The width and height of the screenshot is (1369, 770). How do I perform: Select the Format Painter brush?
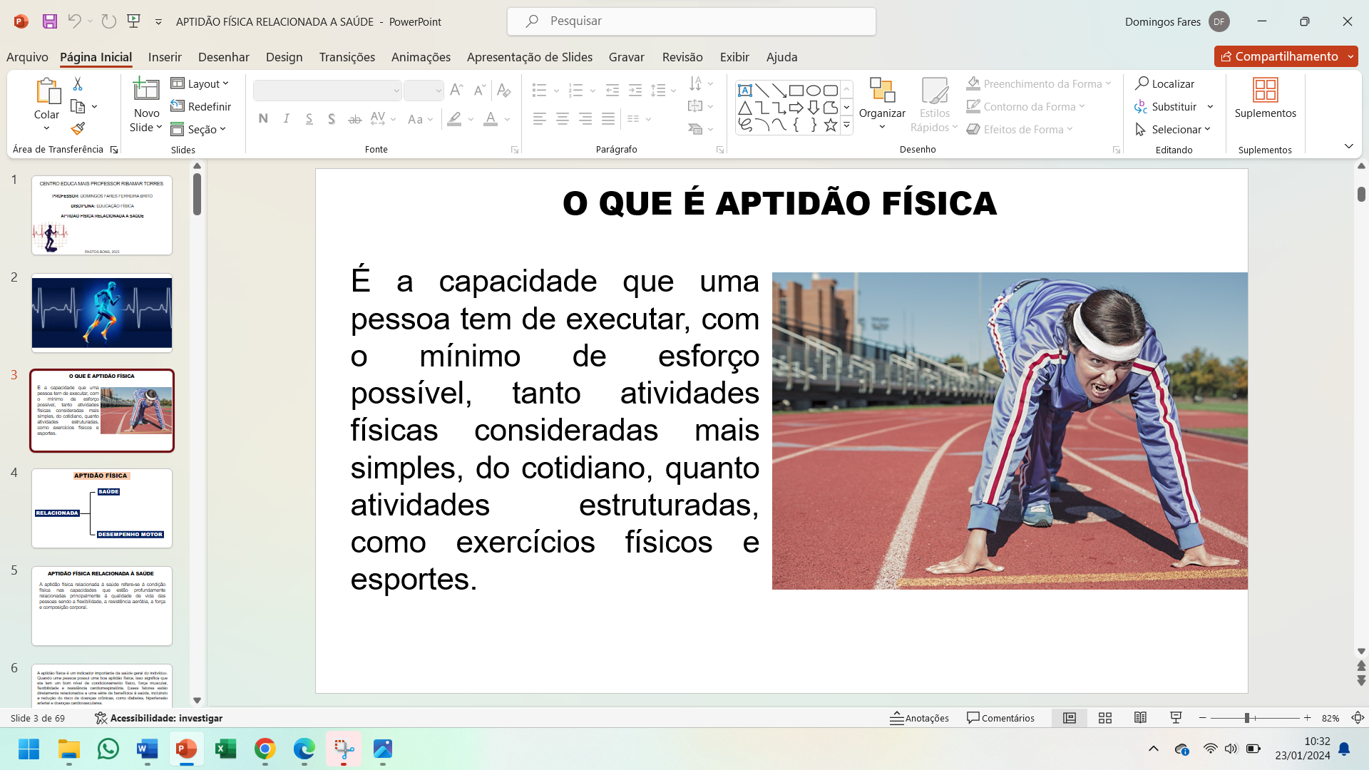coord(78,129)
